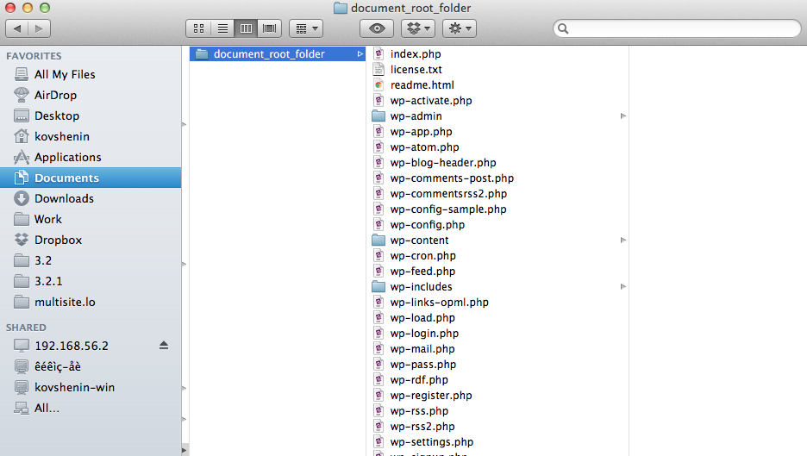Click the document_root_folder title bar icon
807x456 pixels.
coord(341,8)
